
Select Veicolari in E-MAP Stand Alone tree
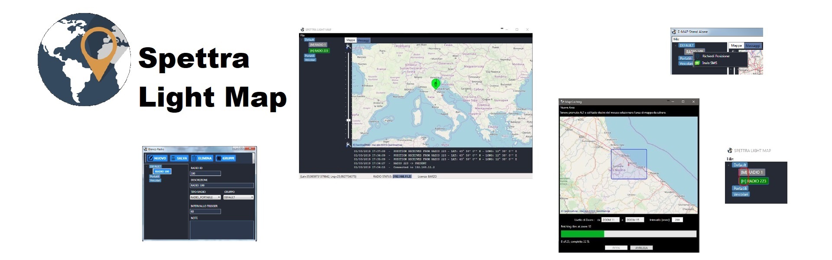(686, 63)
